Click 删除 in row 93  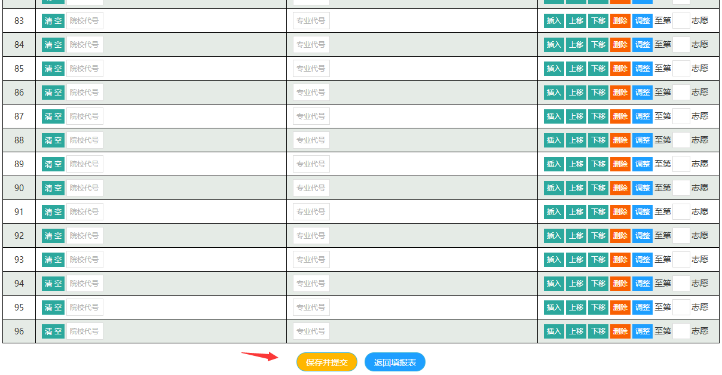point(620,260)
